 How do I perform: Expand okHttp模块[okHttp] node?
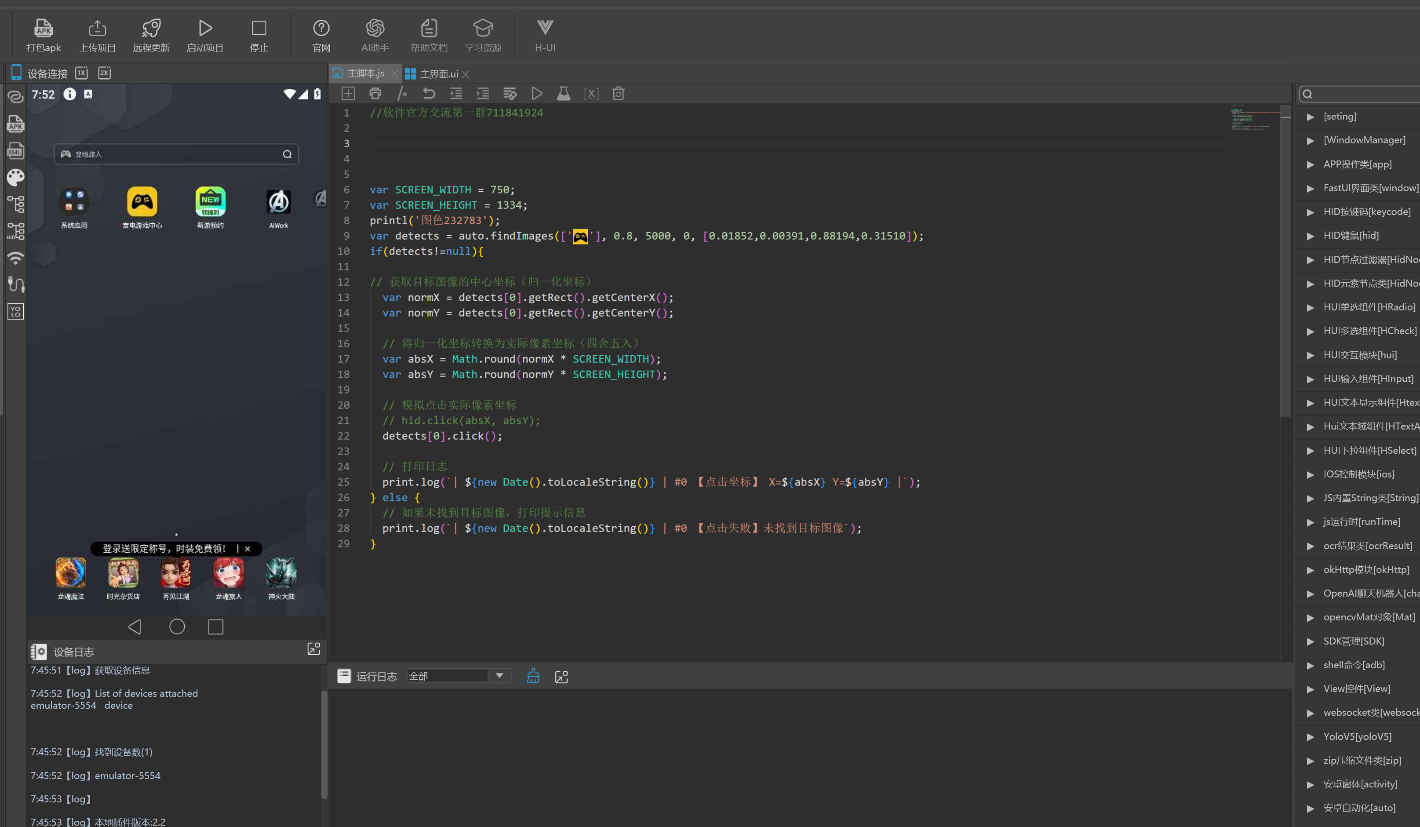point(1311,570)
